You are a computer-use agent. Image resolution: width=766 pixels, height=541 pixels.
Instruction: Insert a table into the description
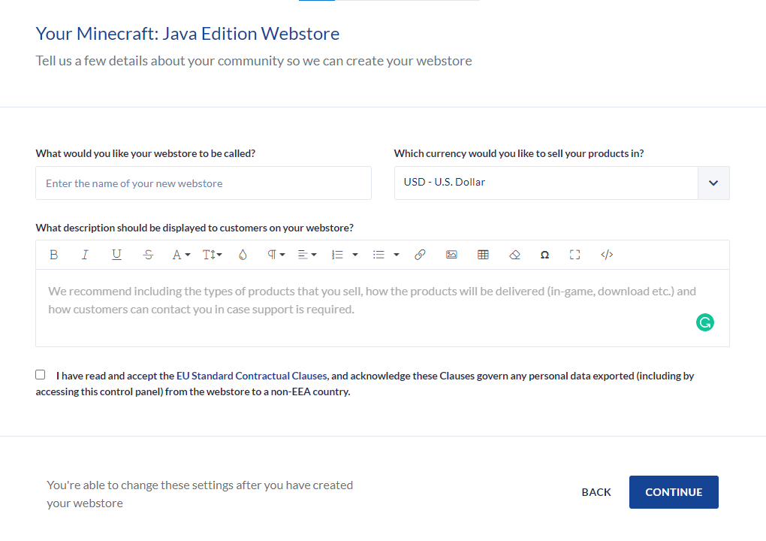[483, 255]
